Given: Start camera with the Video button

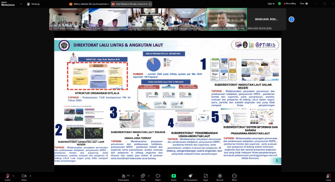Looking at the screenshot, I should pyautogui.click(x=24, y=177).
